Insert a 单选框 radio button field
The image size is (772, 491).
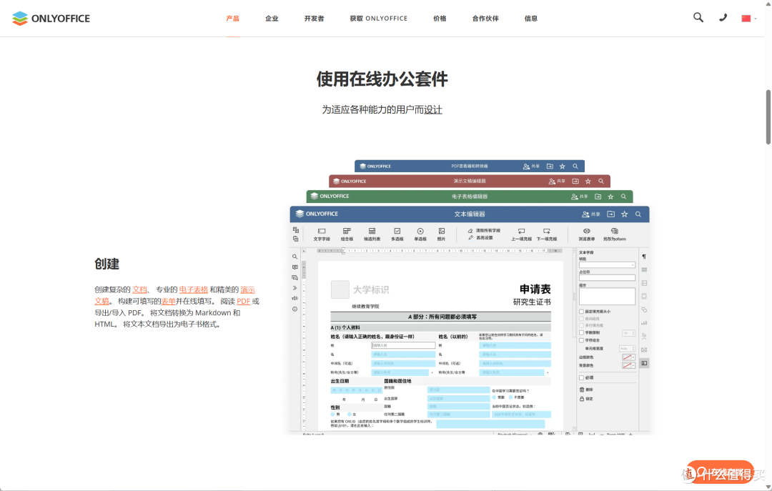click(420, 234)
